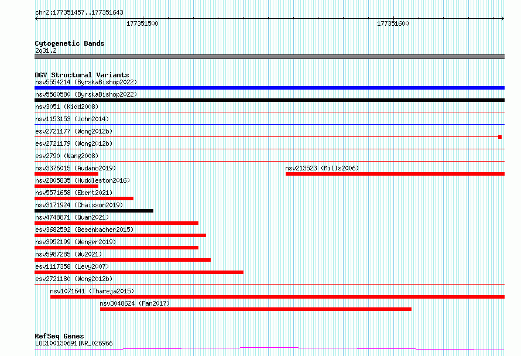Open variant nsv3952199 (Wenger2019)

(76, 242)
